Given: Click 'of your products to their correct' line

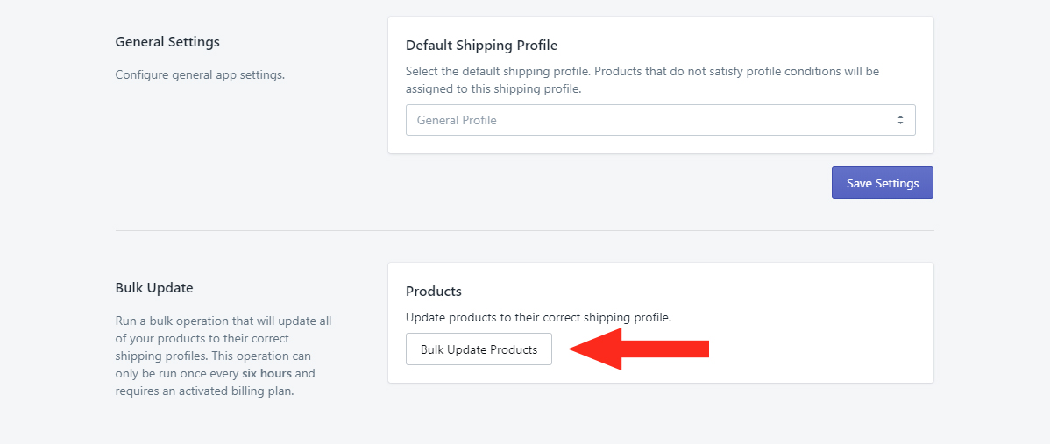Looking at the screenshot, I should (x=202, y=339).
